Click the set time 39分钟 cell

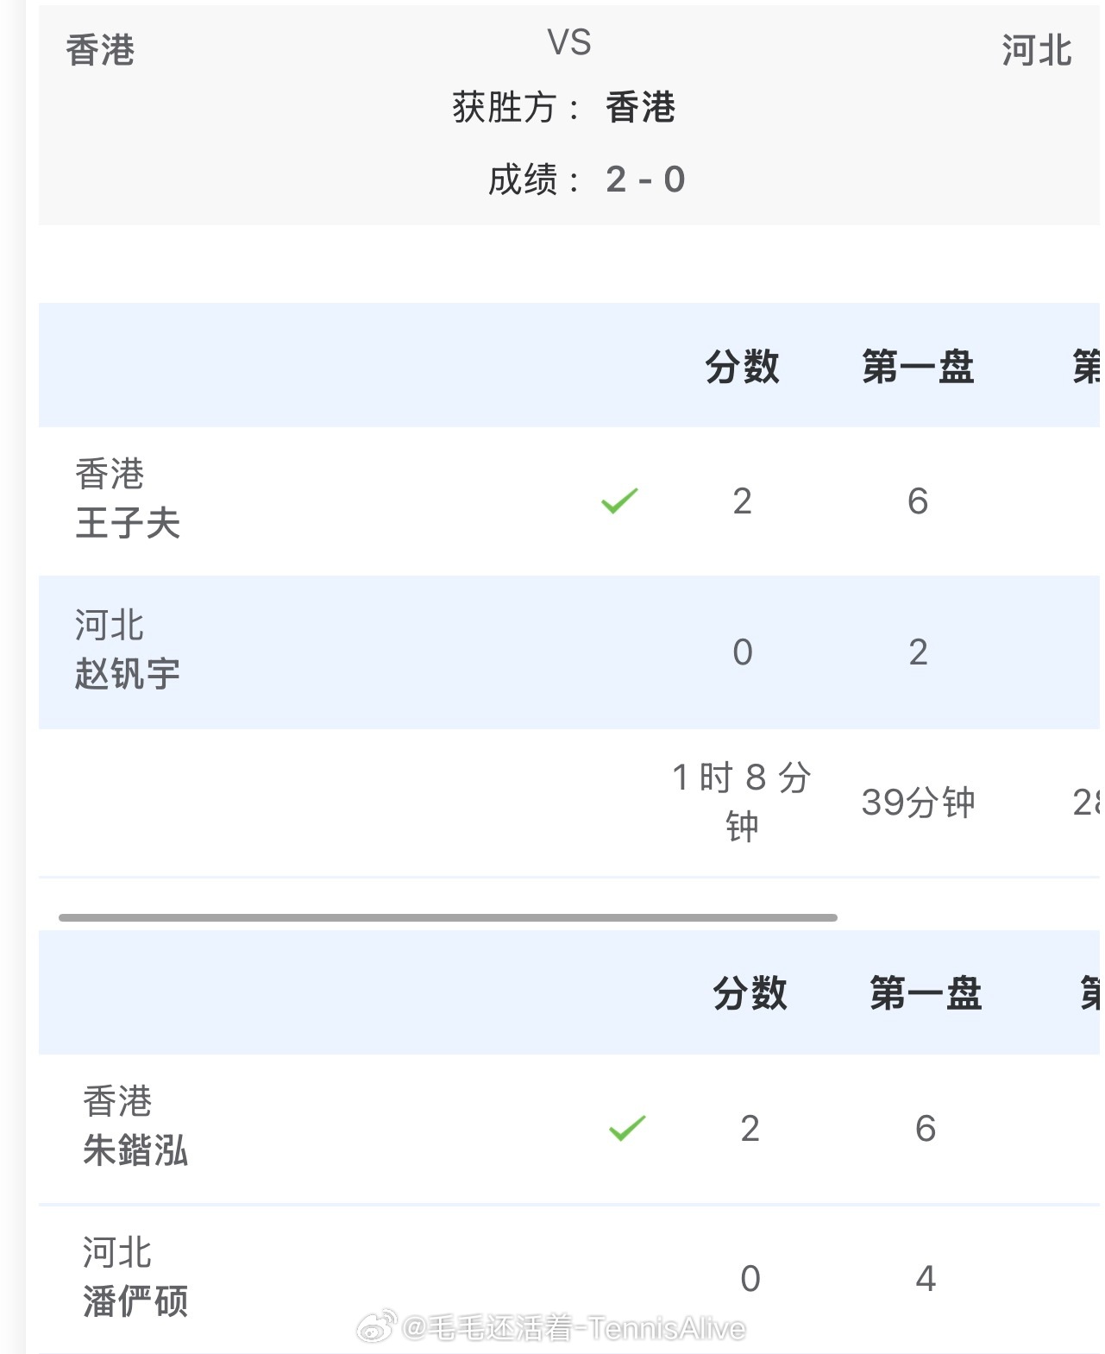[918, 803]
